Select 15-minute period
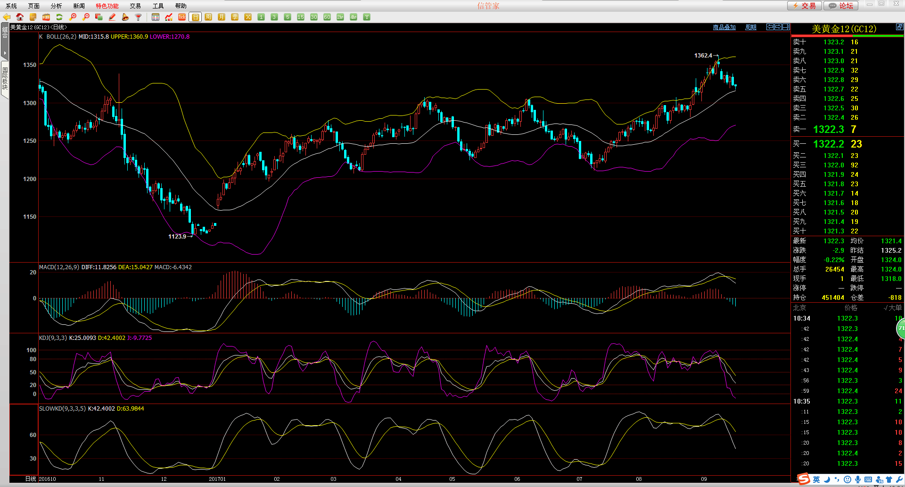 (301, 17)
